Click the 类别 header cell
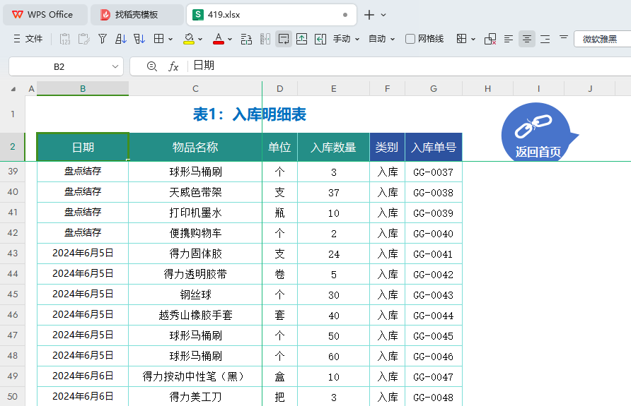This screenshot has height=406, width=631. coord(387,147)
